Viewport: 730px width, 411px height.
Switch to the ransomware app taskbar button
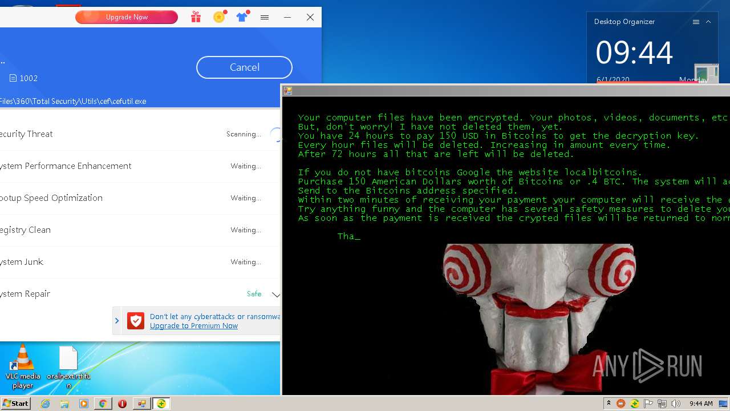click(141, 404)
